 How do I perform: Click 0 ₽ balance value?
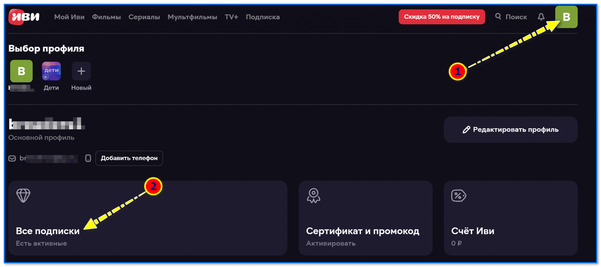click(456, 243)
